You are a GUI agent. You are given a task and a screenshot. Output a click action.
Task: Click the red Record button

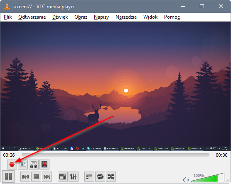[x=12, y=165]
